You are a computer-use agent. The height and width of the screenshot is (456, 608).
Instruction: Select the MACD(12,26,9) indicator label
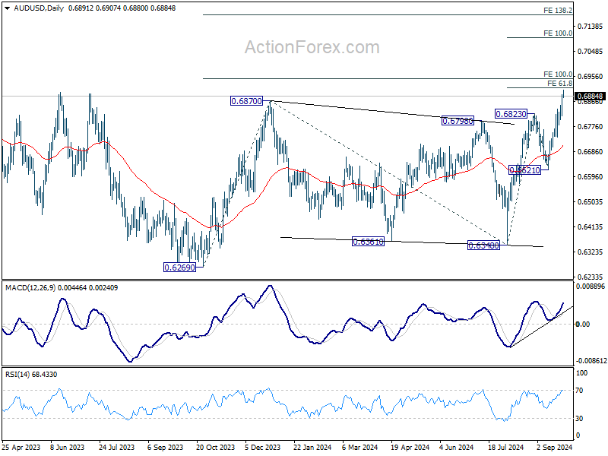tap(30, 288)
